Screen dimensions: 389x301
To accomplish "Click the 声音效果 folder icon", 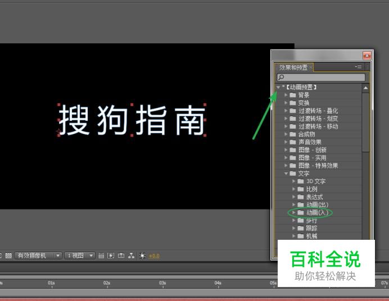I will [x=293, y=142].
